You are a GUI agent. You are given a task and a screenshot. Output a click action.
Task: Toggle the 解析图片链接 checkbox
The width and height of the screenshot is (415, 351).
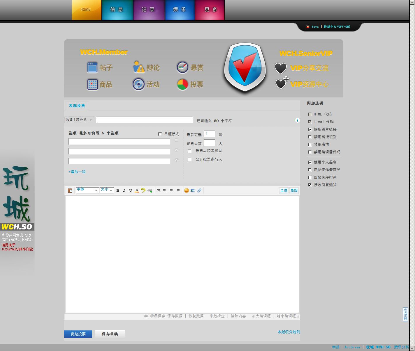point(310,129)
